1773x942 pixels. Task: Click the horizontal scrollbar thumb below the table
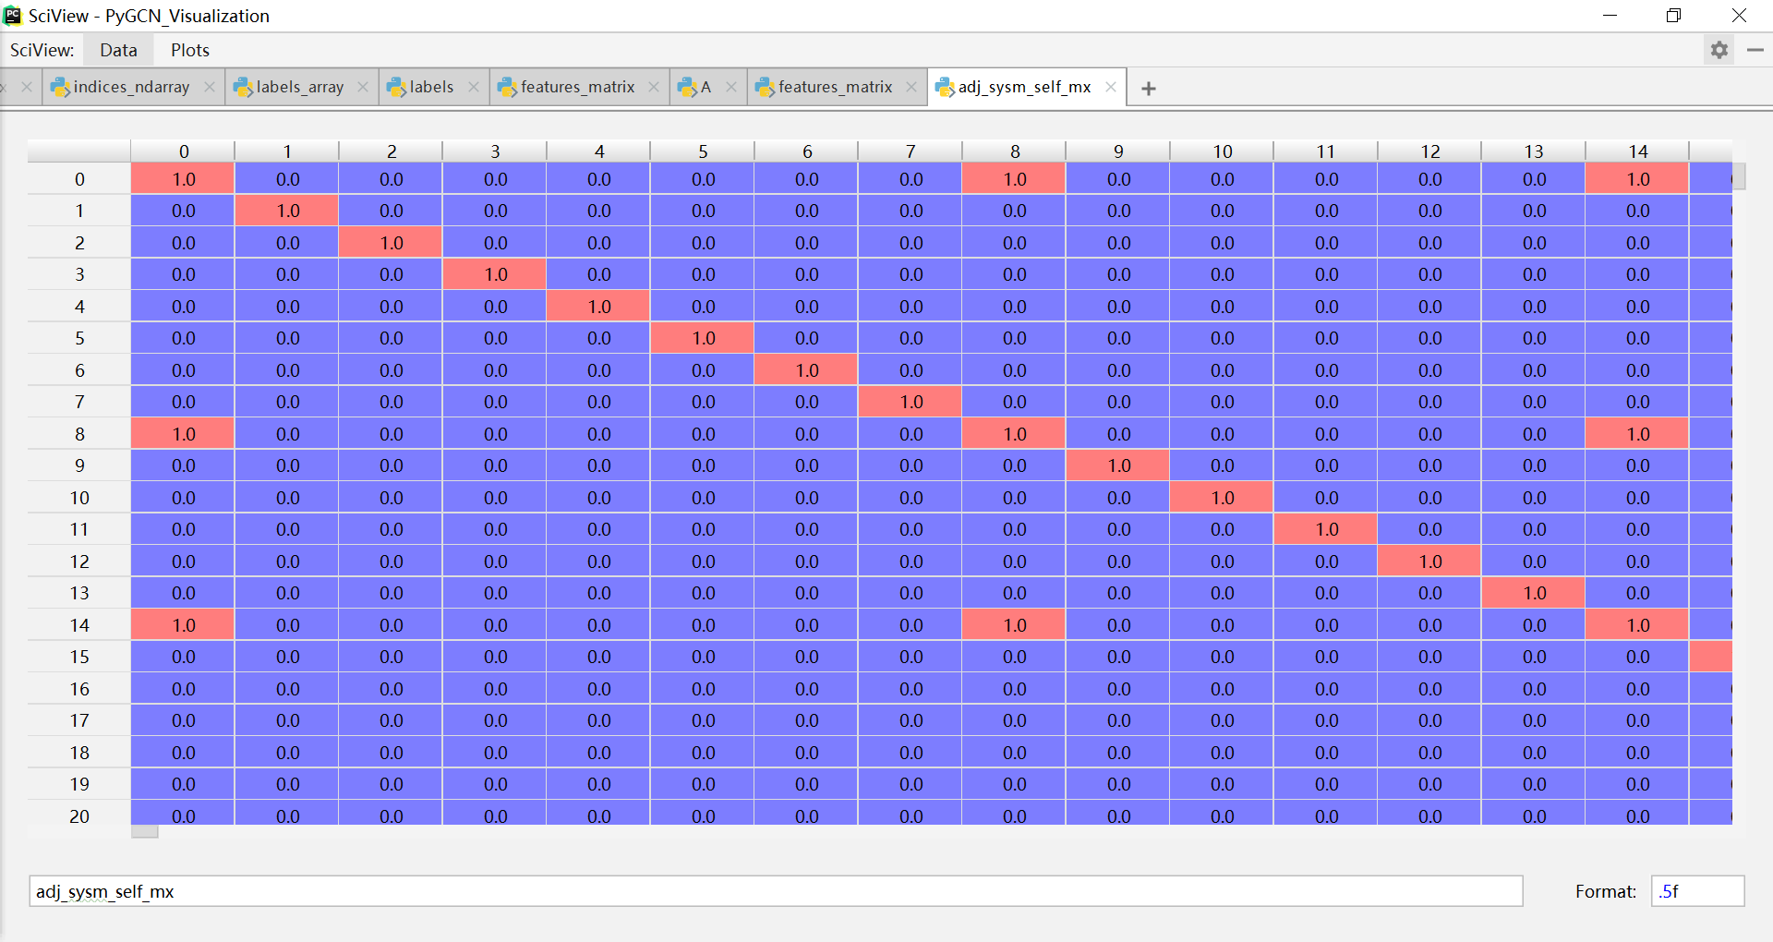(x=145, y=832)
